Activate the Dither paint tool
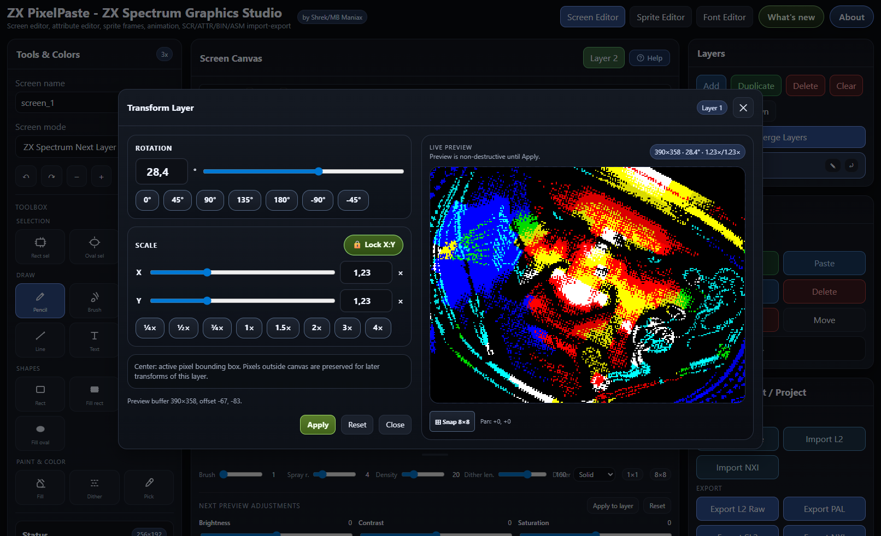This screenshot has width=881, height=536. coord(94,487)
